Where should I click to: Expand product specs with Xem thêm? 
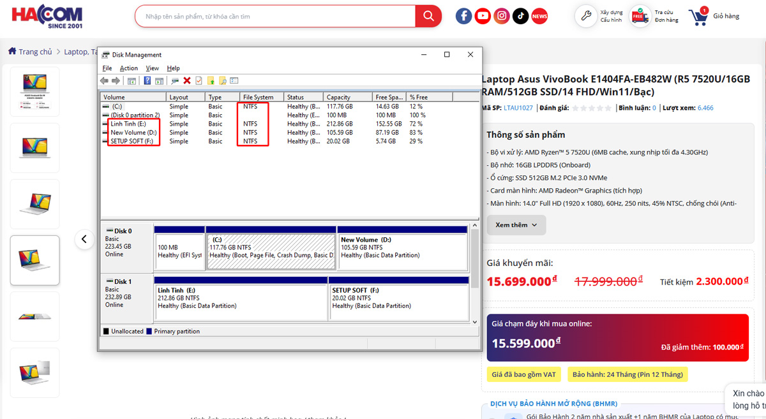coord(516,225)
